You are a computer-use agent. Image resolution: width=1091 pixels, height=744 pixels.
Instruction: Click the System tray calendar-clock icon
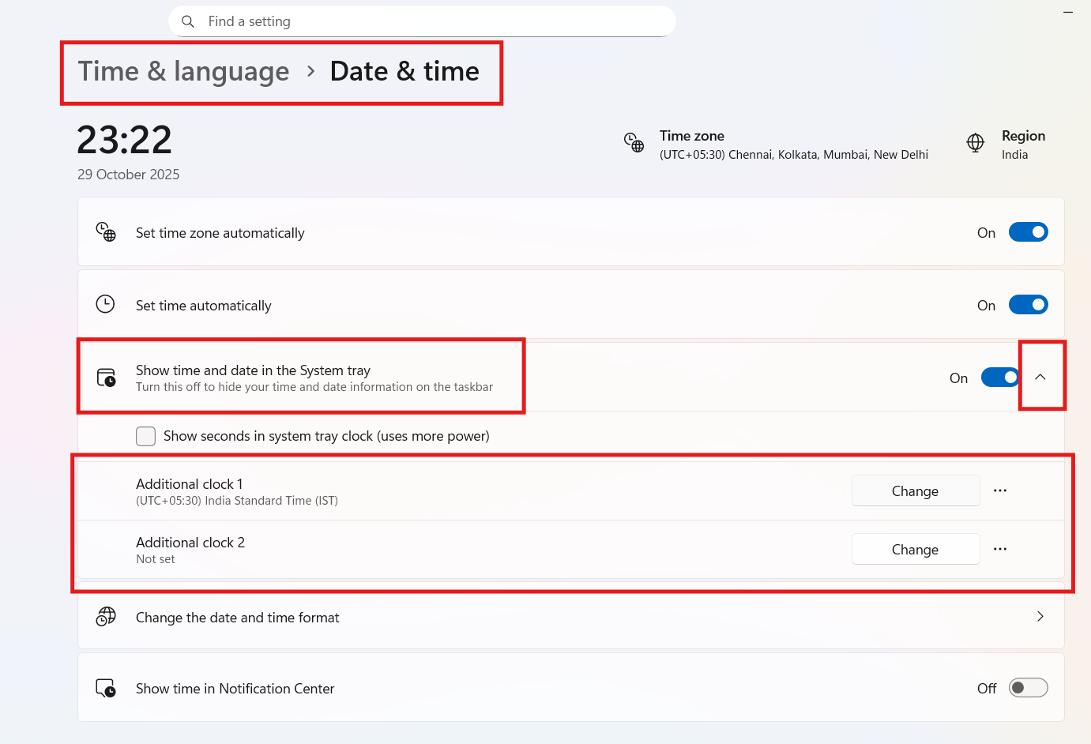[106, 378]
